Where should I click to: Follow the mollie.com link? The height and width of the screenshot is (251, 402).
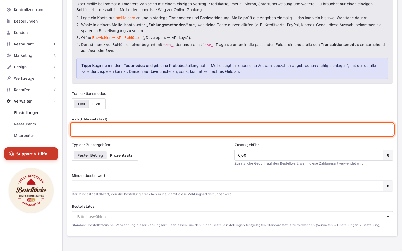click(125, 18)
